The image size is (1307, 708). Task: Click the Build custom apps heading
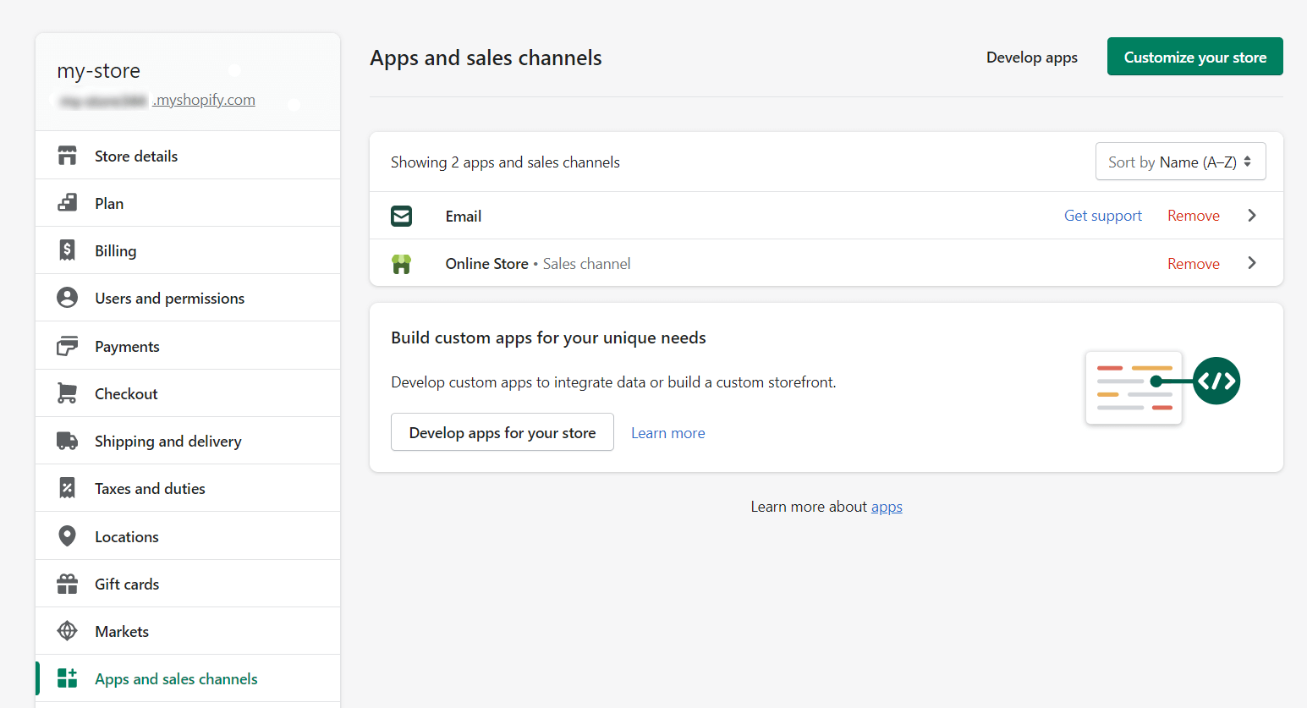coord(548,338)
